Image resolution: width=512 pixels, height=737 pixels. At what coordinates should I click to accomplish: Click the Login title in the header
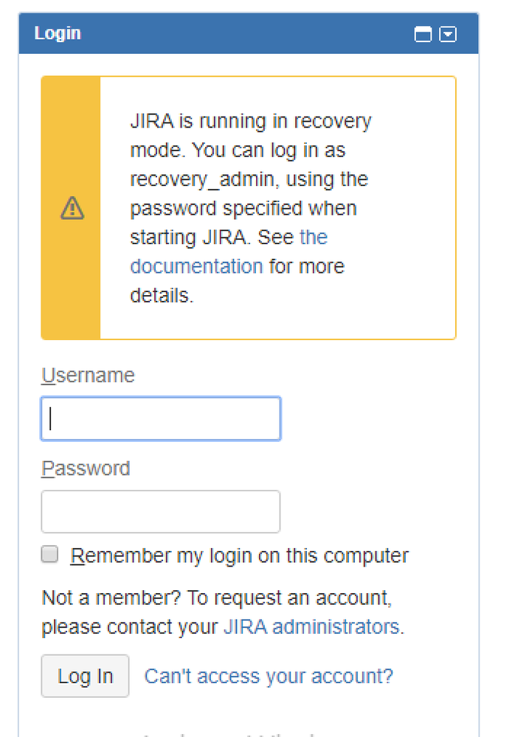(58, 33)
